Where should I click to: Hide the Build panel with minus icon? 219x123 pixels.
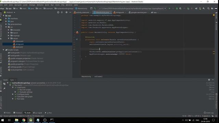213,80
